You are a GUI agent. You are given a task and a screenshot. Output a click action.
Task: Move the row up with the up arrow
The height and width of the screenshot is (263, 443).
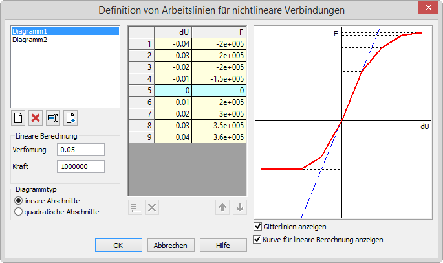tap(222, 207)
